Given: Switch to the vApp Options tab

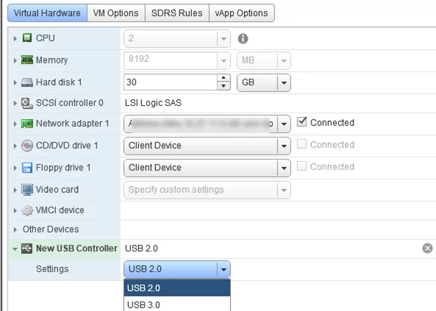Looking at the screenshot, I should point(241,12).
